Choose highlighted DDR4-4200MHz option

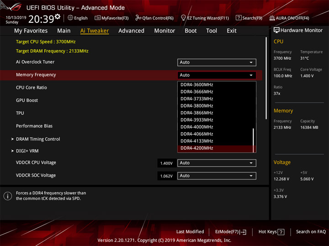(215, 149)
